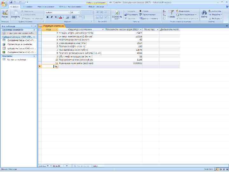Switch to the Главная ribbon tab

point(14,7)
